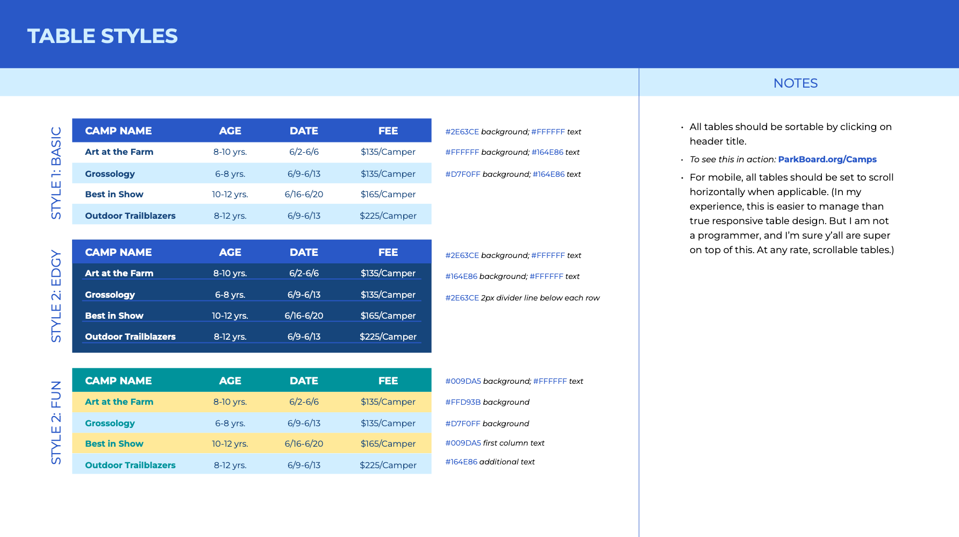Select 'Best in Show' in Edgy table
Viewport: 959px width, 537px height.
coord(114,316)
